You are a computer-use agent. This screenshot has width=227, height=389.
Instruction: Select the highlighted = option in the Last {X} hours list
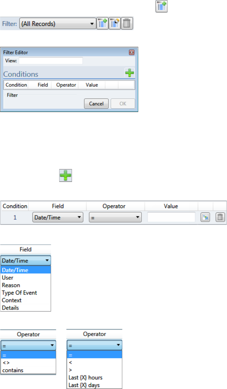[95, 355]
